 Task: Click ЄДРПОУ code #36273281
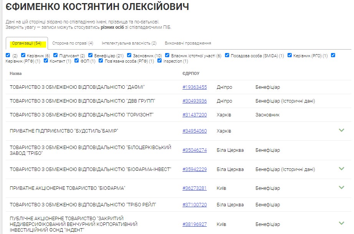click(x=194, y=188)
